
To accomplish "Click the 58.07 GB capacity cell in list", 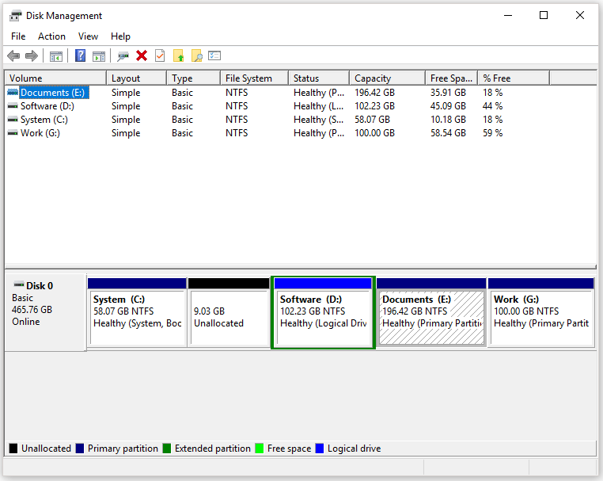I will (372, 120).
